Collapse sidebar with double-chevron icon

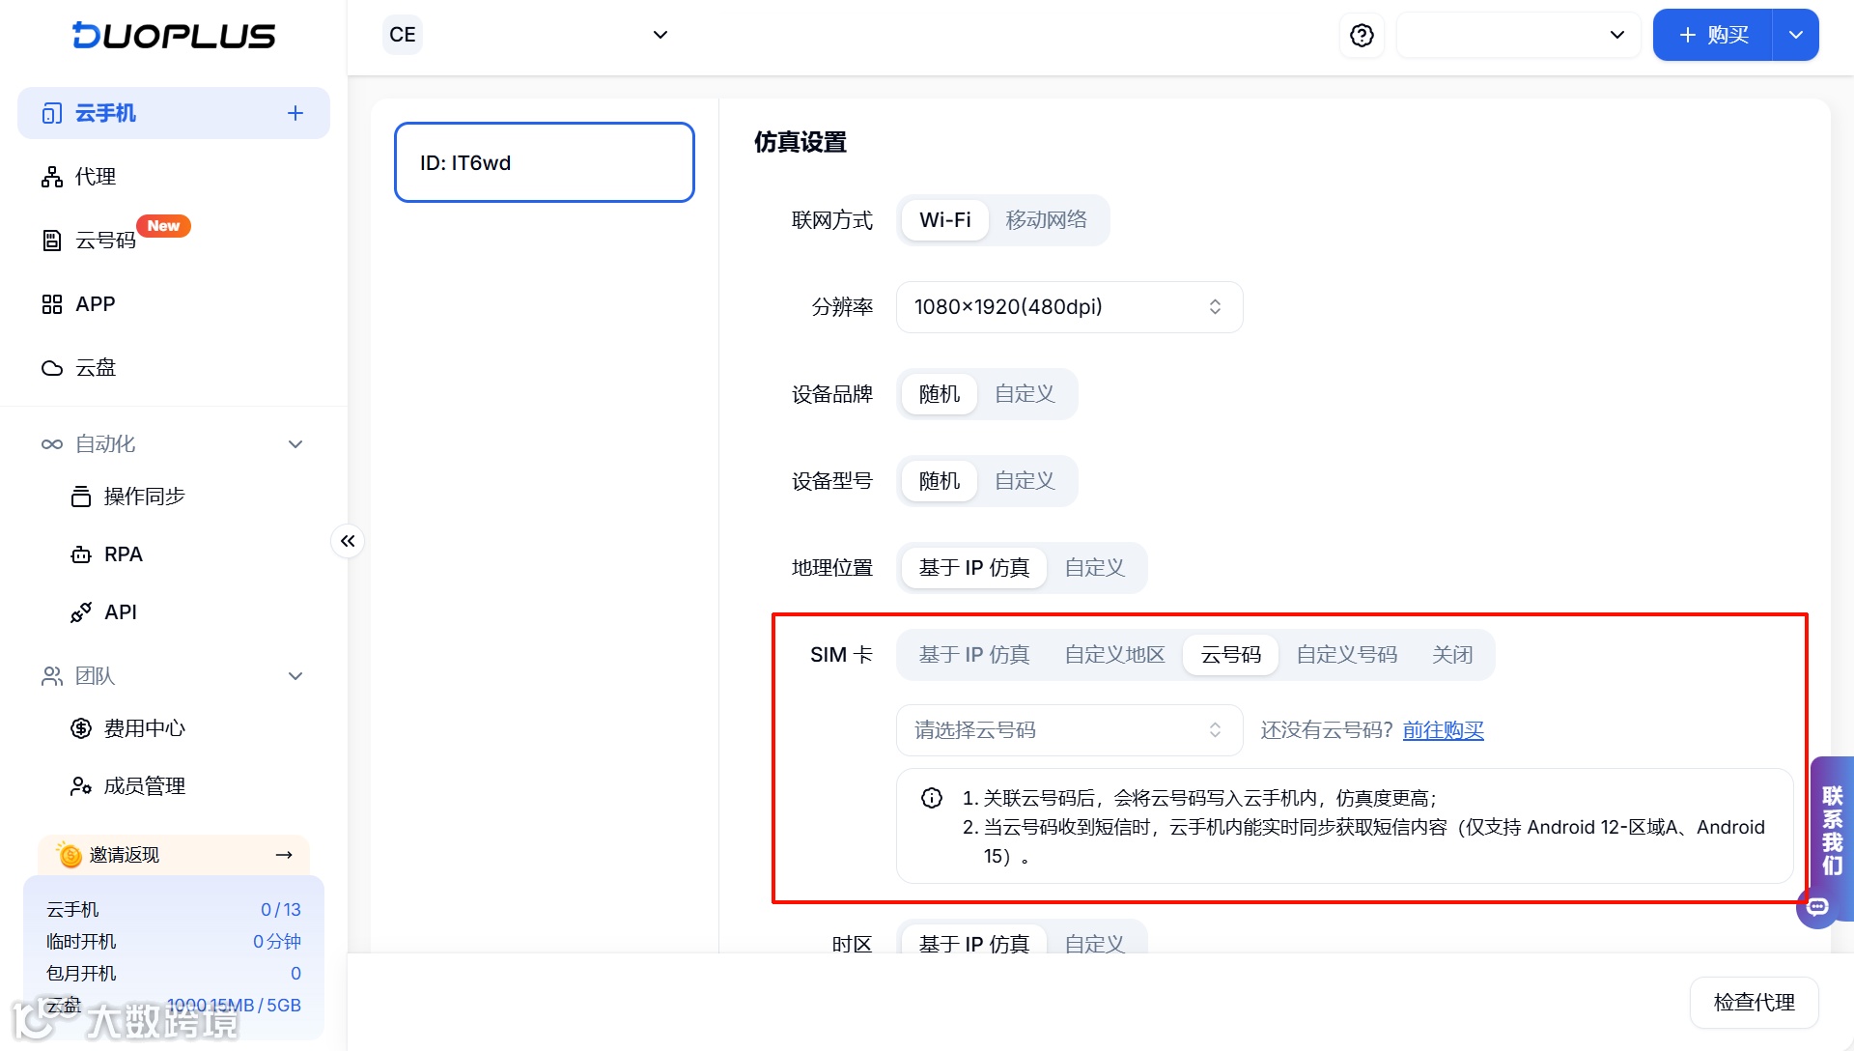(x=348, y=541)
